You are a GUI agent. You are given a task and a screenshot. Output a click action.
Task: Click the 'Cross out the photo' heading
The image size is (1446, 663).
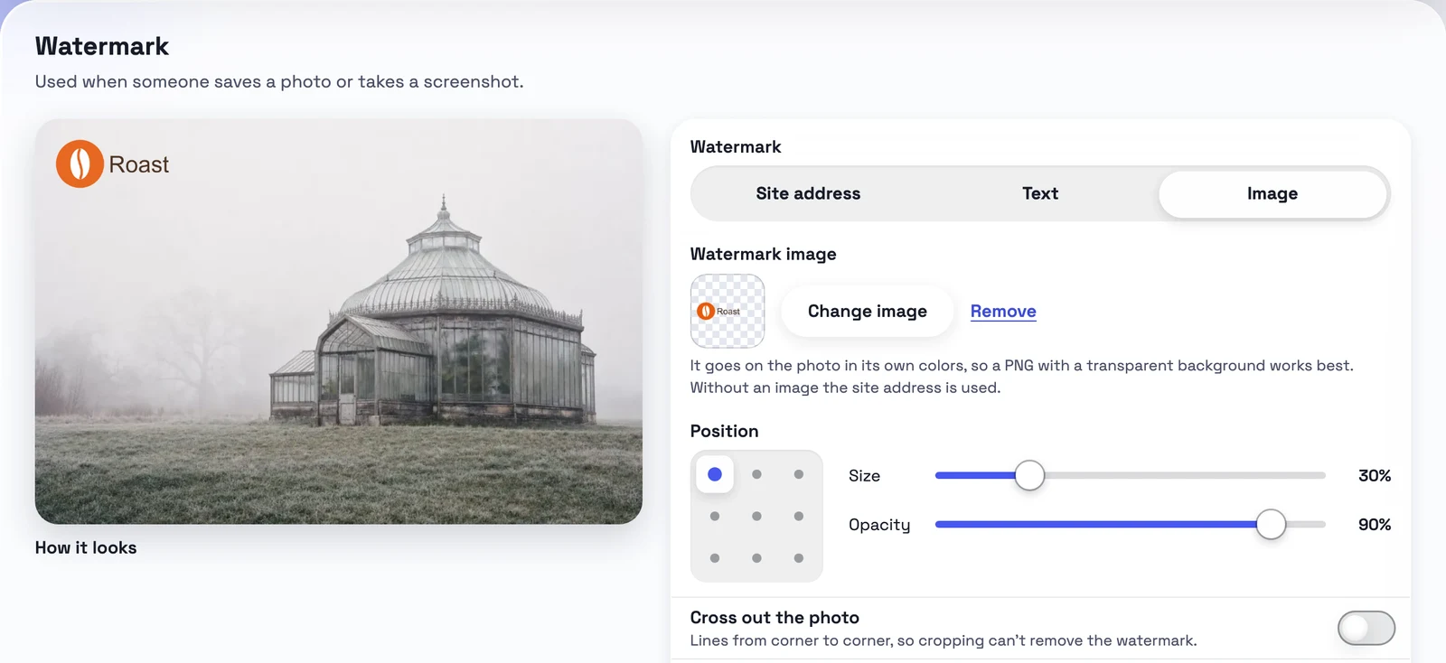(775, 617)
